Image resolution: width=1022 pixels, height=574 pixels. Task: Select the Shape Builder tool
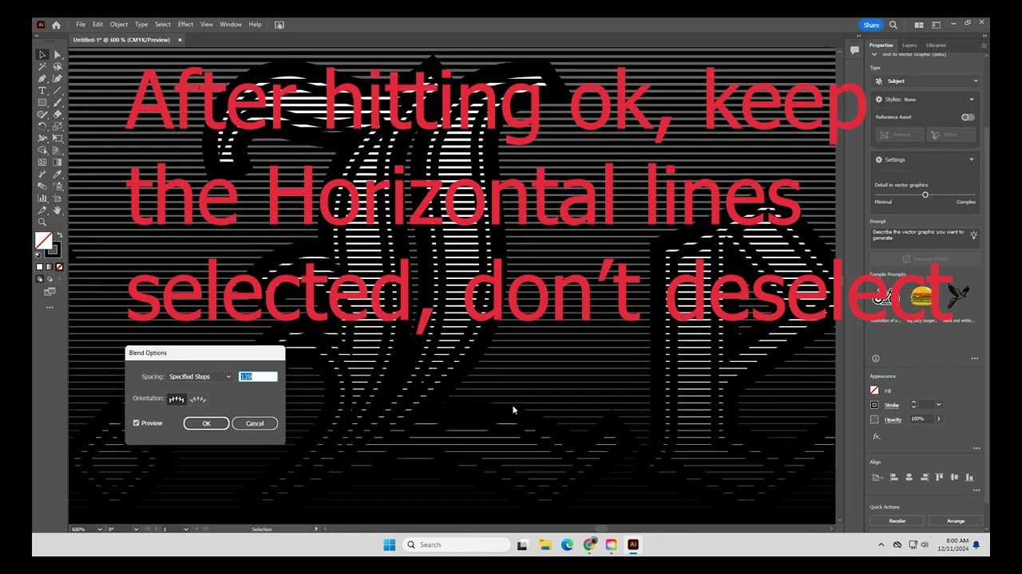42,151
